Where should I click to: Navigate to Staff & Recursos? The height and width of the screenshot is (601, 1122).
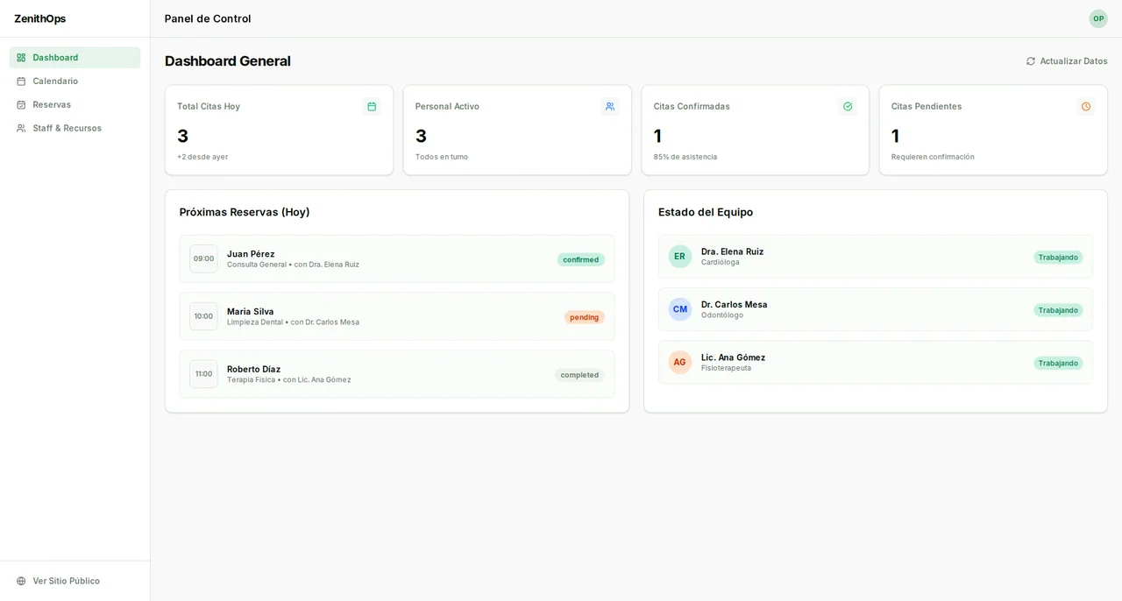tap(75, 128)
